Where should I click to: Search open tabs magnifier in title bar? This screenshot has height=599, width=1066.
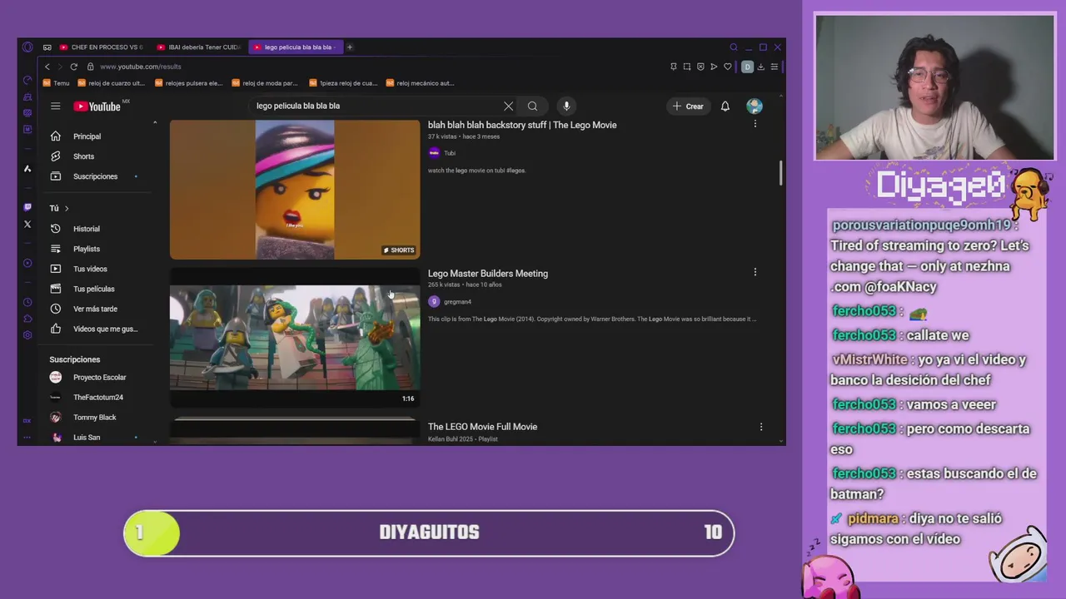[733, 47]
